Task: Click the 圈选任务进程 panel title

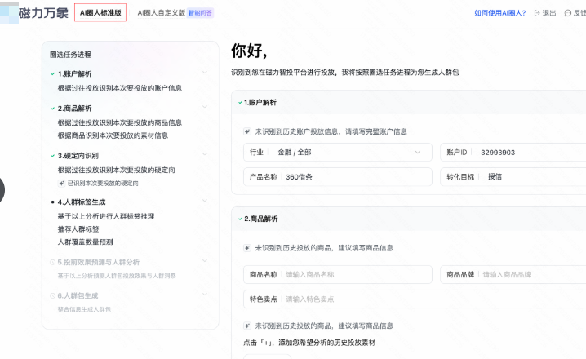Action: coord(70,55)
